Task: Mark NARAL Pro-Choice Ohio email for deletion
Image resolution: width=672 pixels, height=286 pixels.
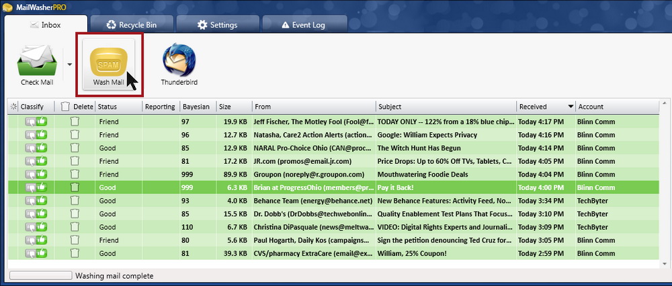Action: pos(75,148)
